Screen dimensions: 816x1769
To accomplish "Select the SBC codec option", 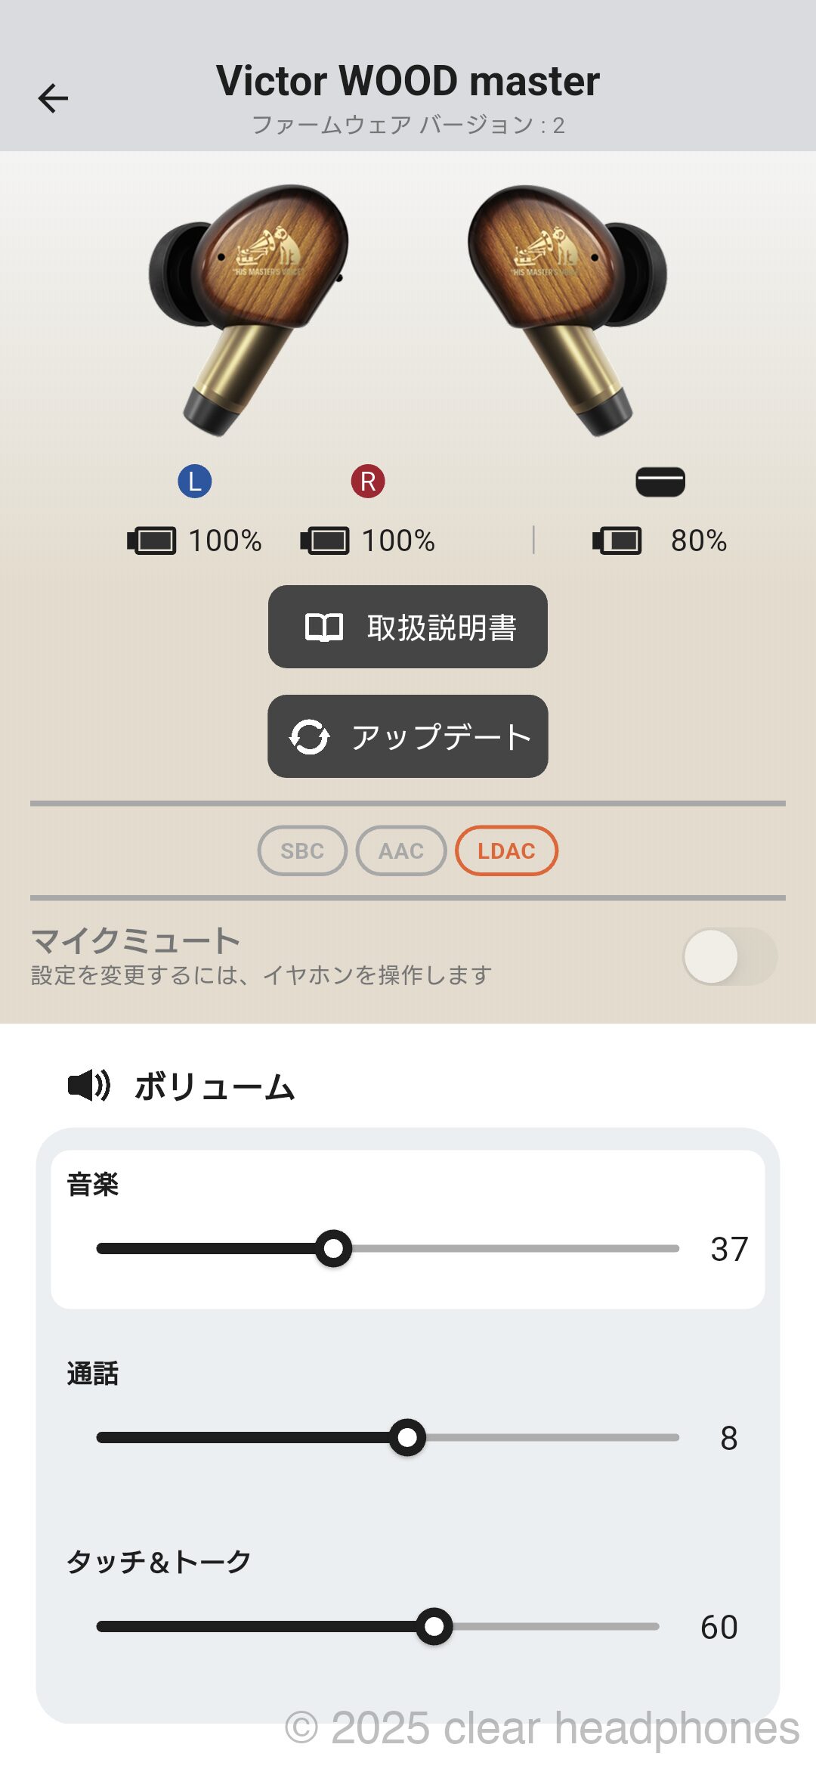I will coord(302,850).
